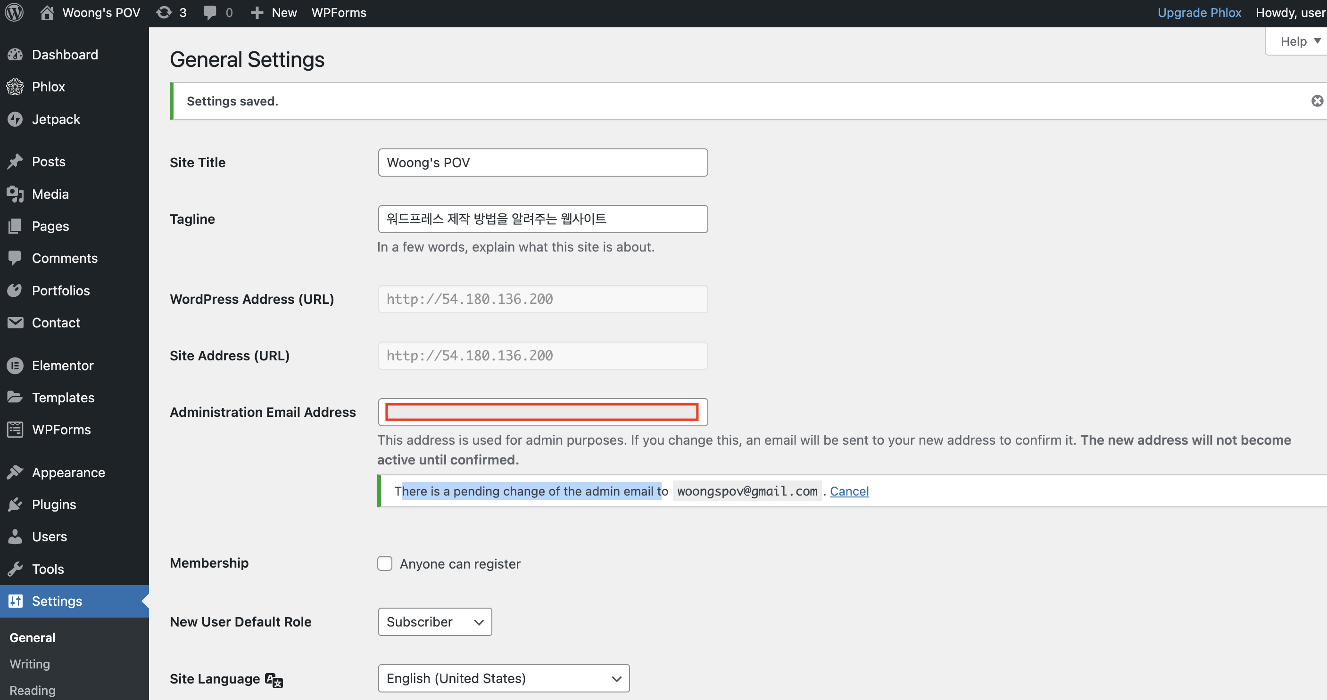Click the Plugins sidebar icon
1327x700 pixels.
(x=16, y=505)
